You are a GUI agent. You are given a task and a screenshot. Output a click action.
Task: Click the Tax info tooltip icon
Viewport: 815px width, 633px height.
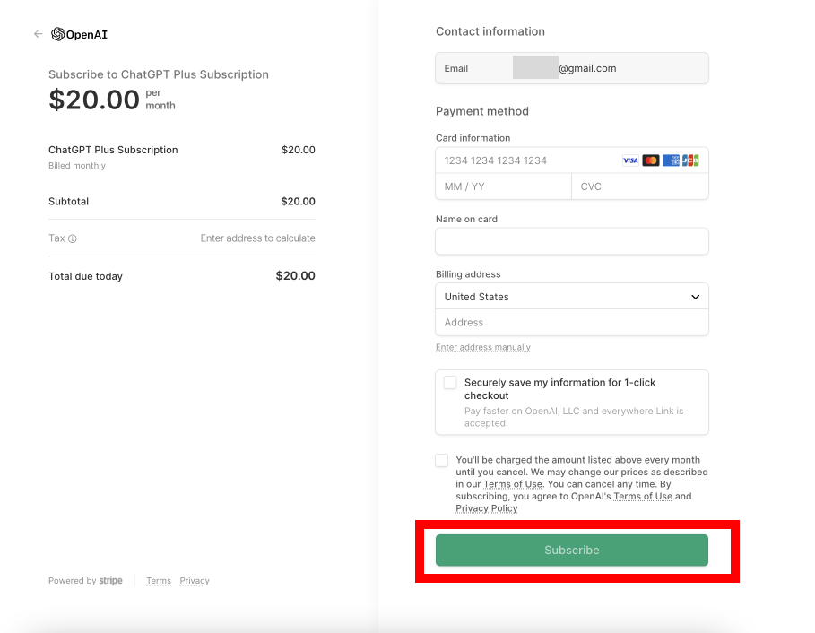pyautogui.click(x=74, y=238)
